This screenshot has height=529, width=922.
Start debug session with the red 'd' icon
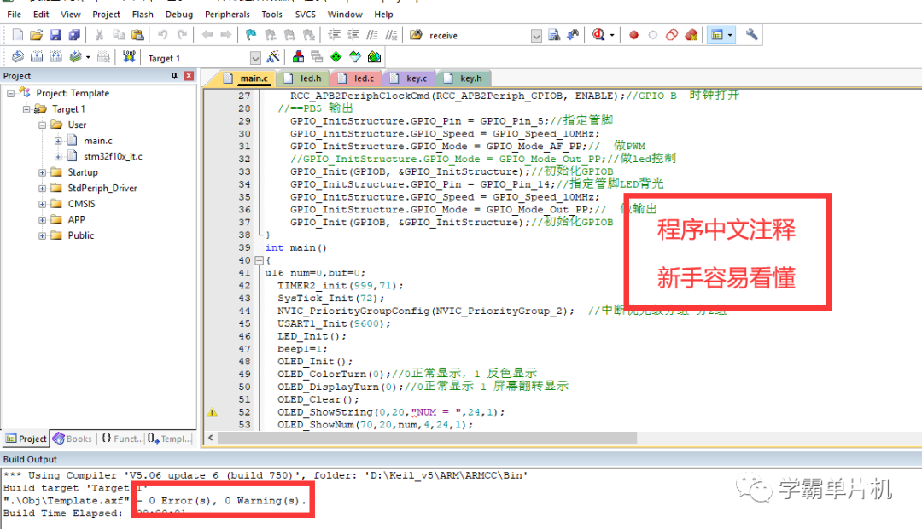point(598,35)
